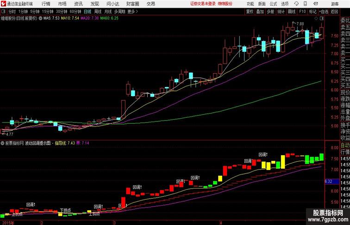This screenshot has width=350, height=225.
Task: Switch to 5分钟 period tab
Action: point(35,12)
